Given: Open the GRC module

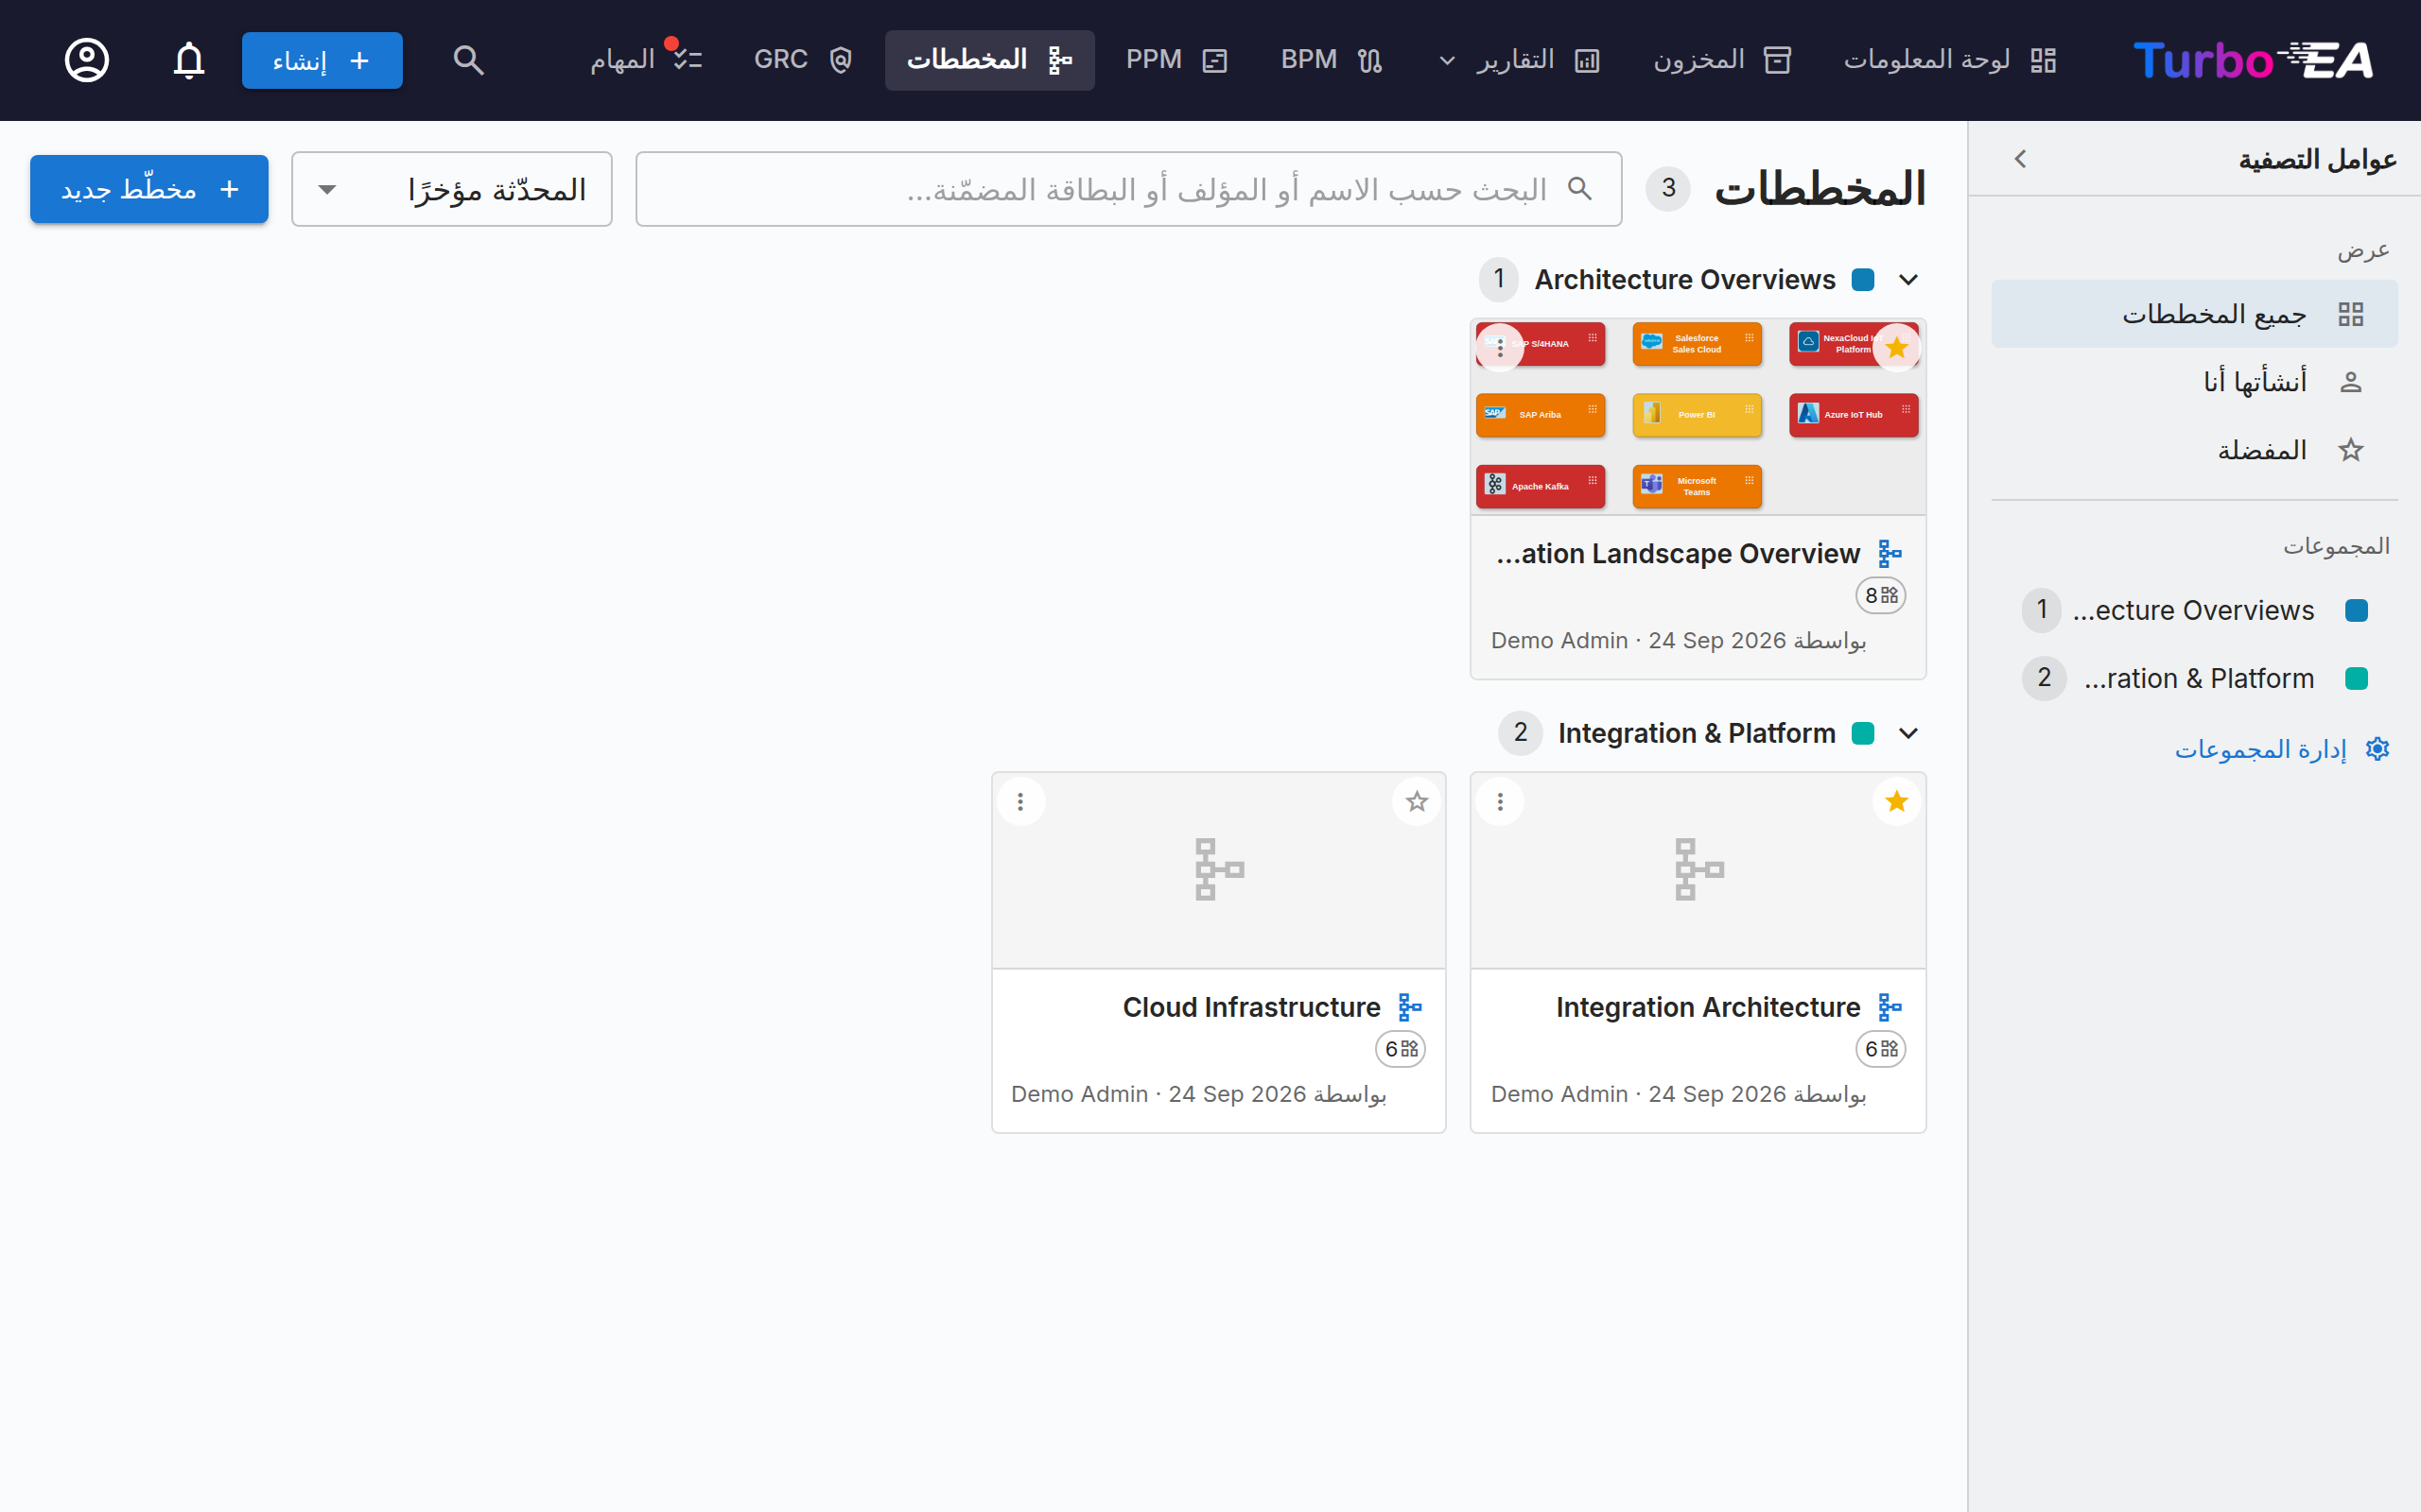Looking at the screenshot, I should click(802, 60).
